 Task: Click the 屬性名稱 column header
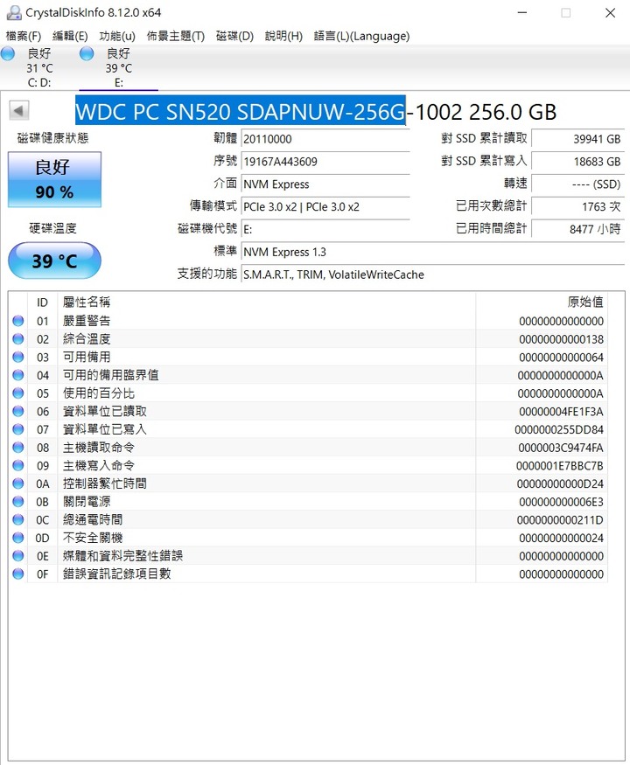pos(267,303)
